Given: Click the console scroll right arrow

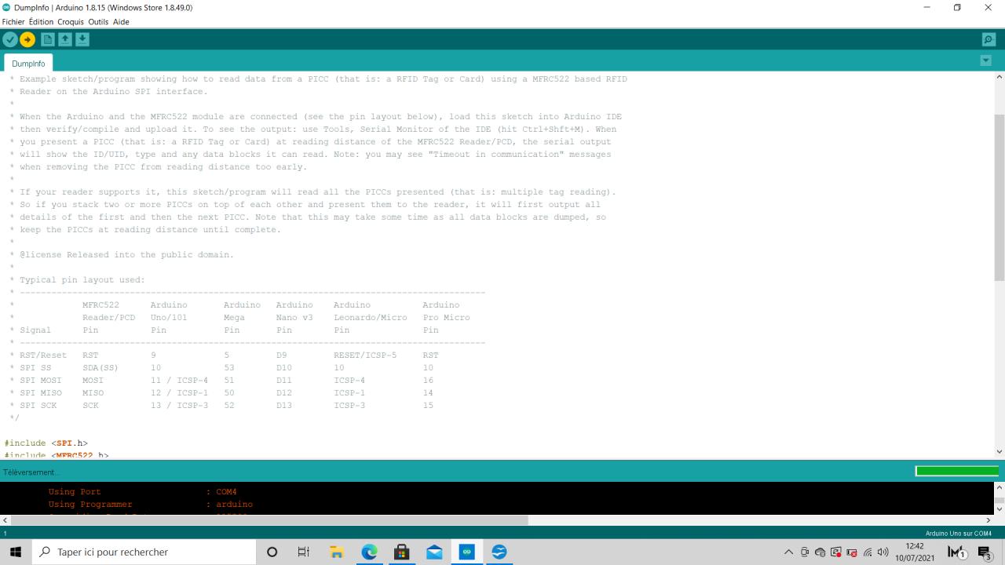Looking at the screenshot, I should [x=988, y=519].
